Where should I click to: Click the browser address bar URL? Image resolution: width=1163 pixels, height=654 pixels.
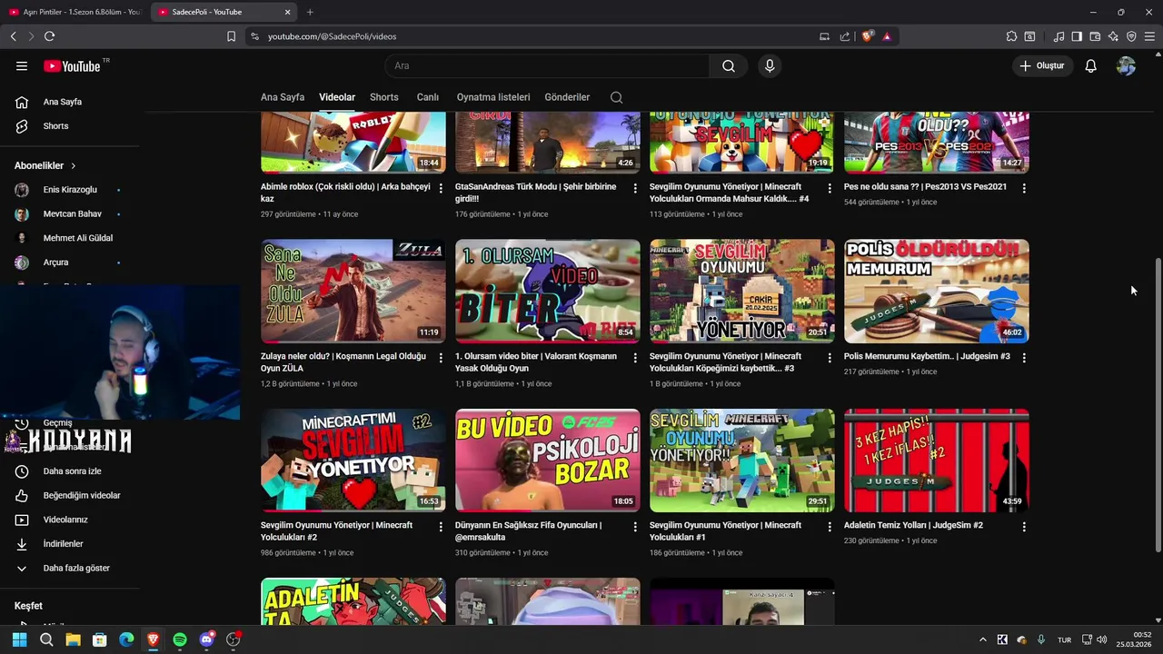332,36
